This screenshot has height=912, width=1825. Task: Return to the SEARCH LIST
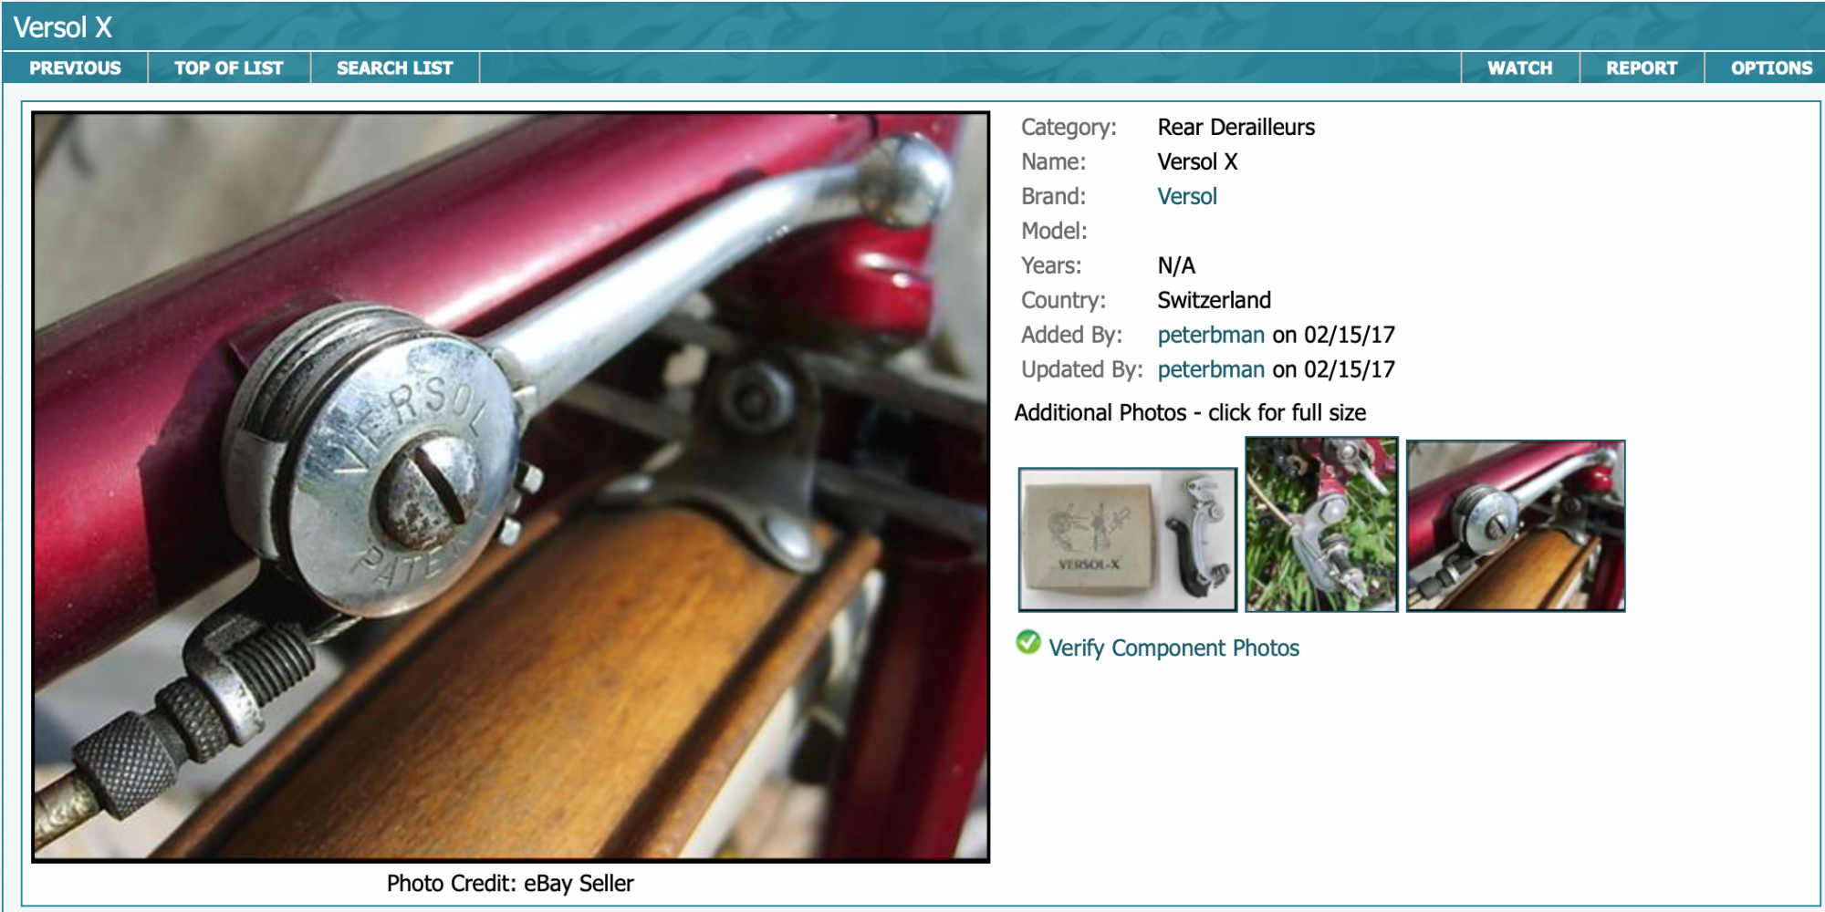[394, 68]
